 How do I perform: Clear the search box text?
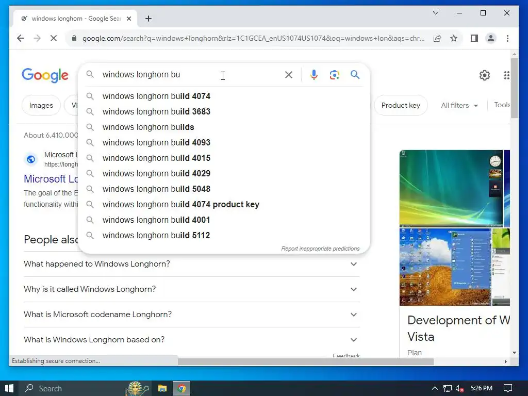(x=289, y=74)
